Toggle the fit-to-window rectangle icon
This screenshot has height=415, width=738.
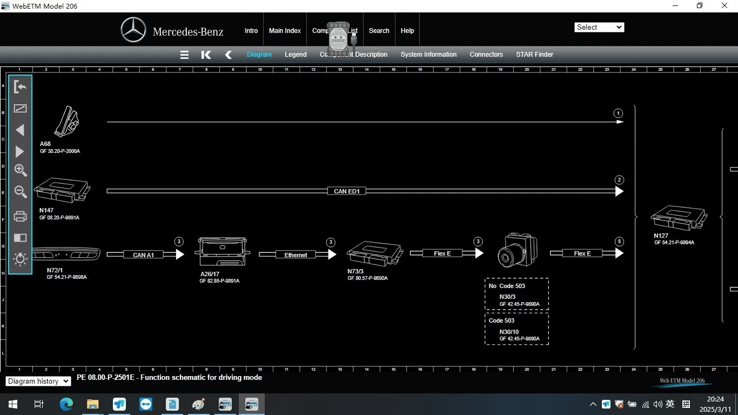tap(20, 109)
